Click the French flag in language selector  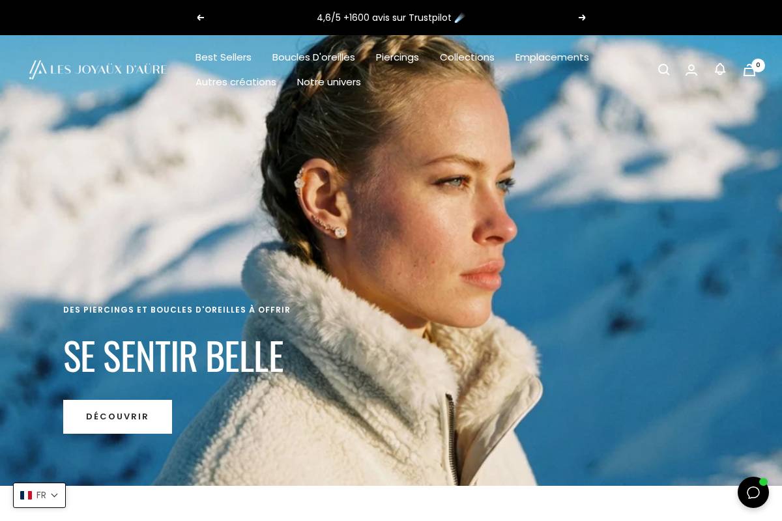pos(26,496)
